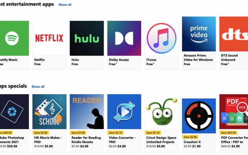This screenshot has height=155, width=248.
Task: Click the Crosshair X title text
Action: pyautogui.click(x=192, y=142)
